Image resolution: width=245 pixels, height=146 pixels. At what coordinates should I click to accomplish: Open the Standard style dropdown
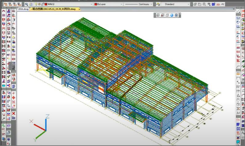click(x=188, y=4)
